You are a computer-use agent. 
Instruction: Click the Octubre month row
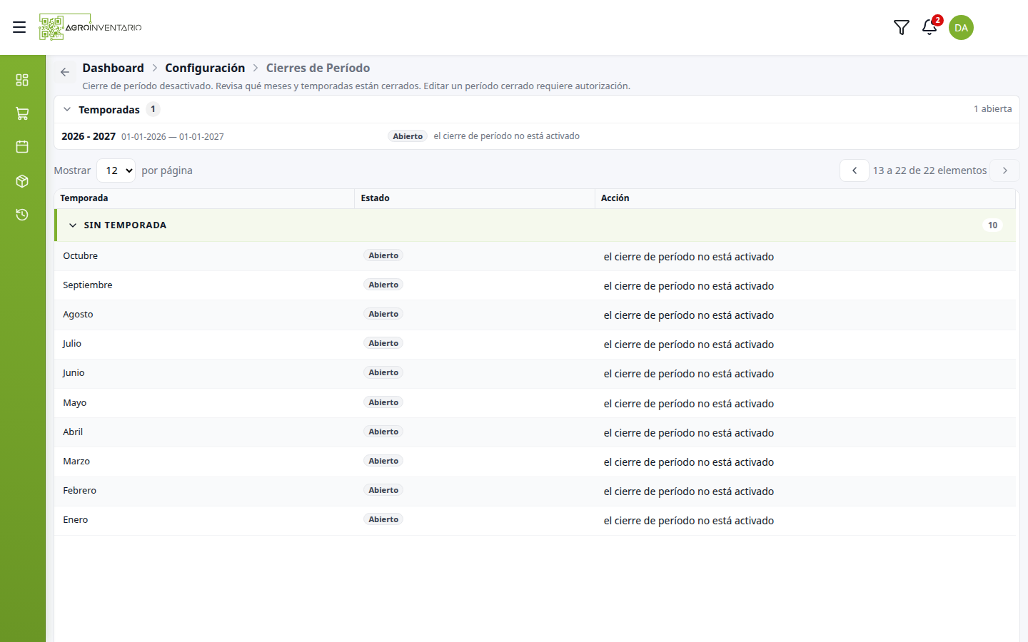[x=535, y=256]
